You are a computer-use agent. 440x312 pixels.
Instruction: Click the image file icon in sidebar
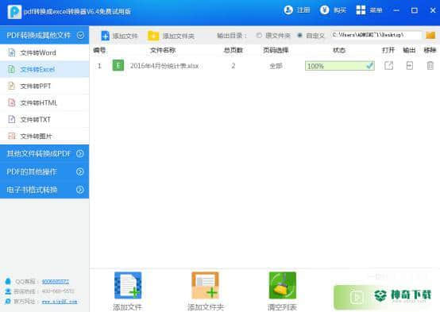(11, 136)
